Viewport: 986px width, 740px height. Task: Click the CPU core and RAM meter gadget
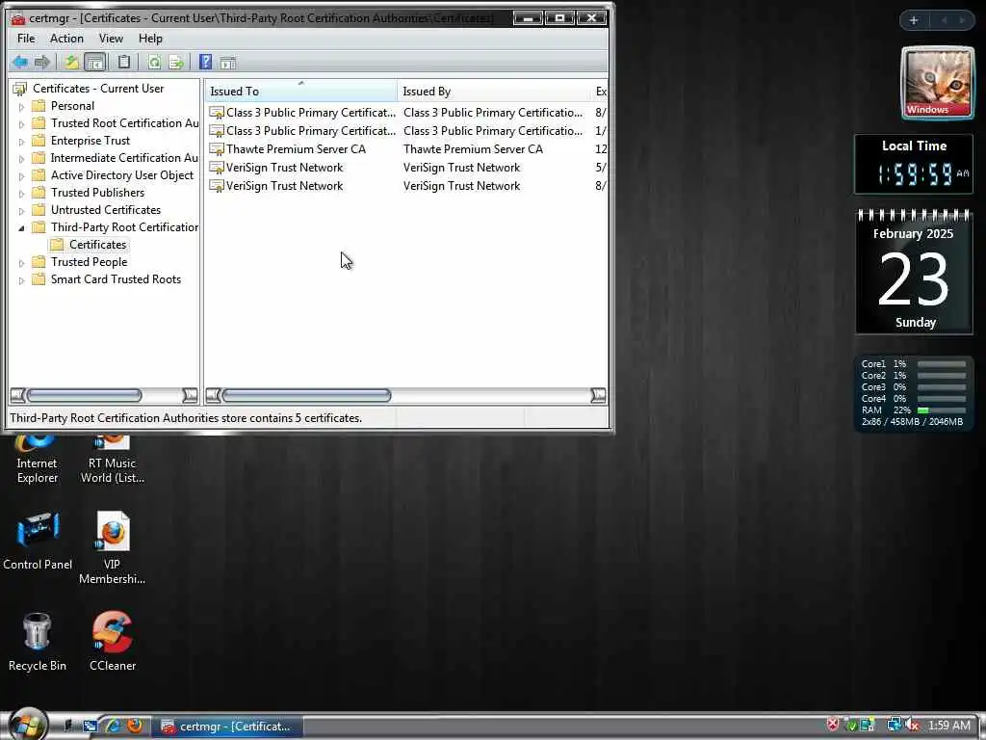click(x=914, y=393)
